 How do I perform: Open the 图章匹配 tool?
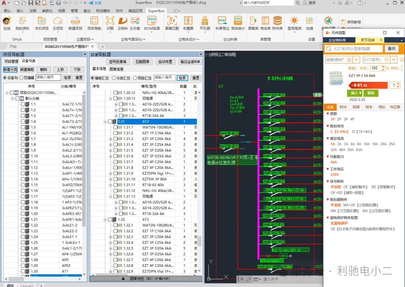tap(172, 22)
